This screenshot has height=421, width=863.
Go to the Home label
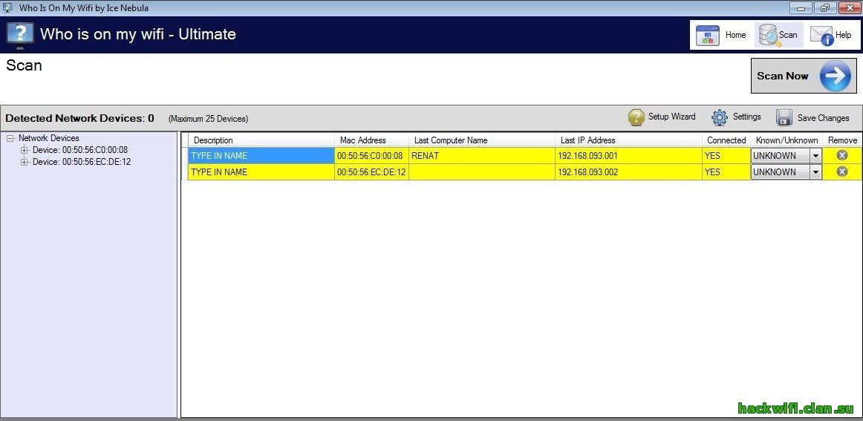point(735,35)
